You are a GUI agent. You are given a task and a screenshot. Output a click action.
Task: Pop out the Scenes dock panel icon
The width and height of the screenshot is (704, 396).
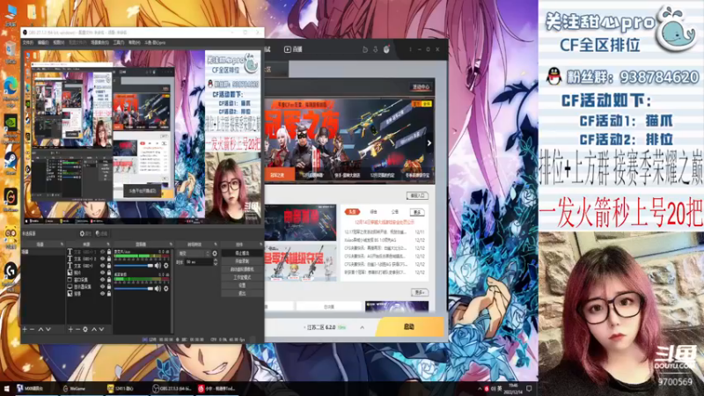point(62,245)
